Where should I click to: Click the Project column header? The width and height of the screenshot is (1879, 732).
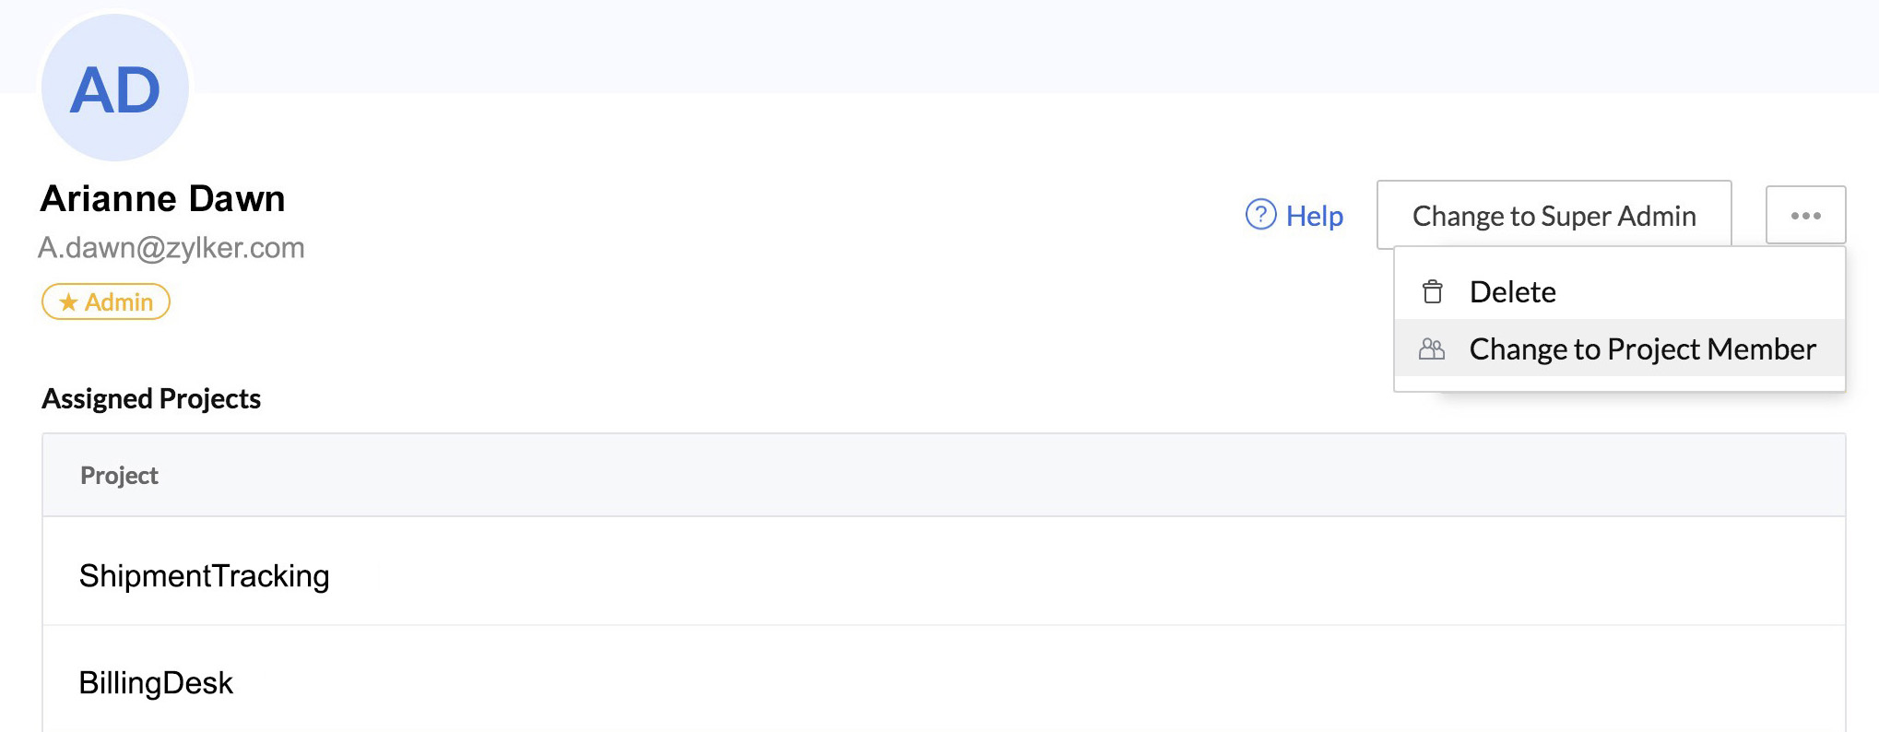point(119,476)
